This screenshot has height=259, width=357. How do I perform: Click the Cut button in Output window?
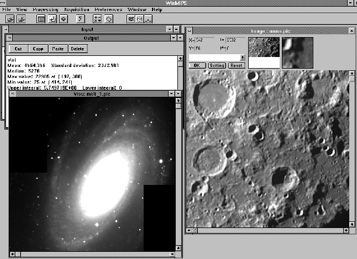point(18,49)
